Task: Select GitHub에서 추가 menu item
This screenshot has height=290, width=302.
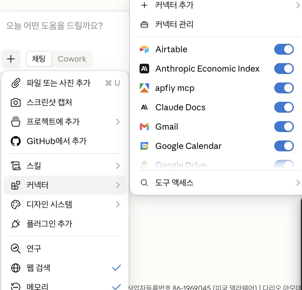Action: [x=65, y=141]
